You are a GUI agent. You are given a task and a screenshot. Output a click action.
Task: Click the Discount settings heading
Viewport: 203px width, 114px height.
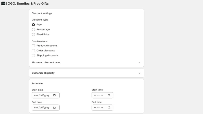pyautogui.click(x=42, y=13)
